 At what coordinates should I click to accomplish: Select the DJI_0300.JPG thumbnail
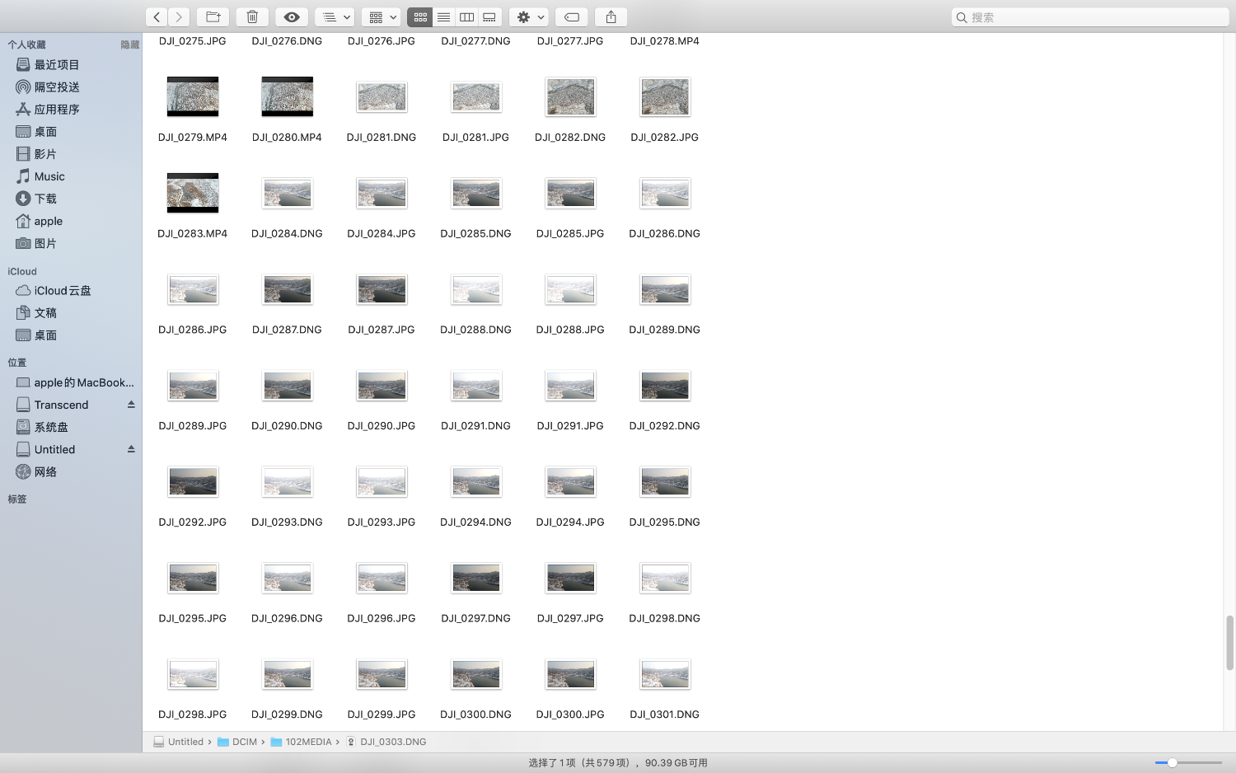click(x=570, y=675)
